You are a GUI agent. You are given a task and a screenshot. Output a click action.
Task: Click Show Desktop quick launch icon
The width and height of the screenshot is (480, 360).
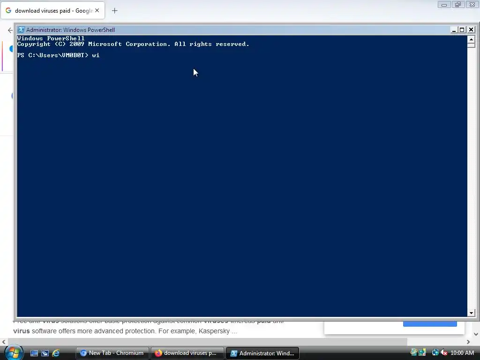34,353
